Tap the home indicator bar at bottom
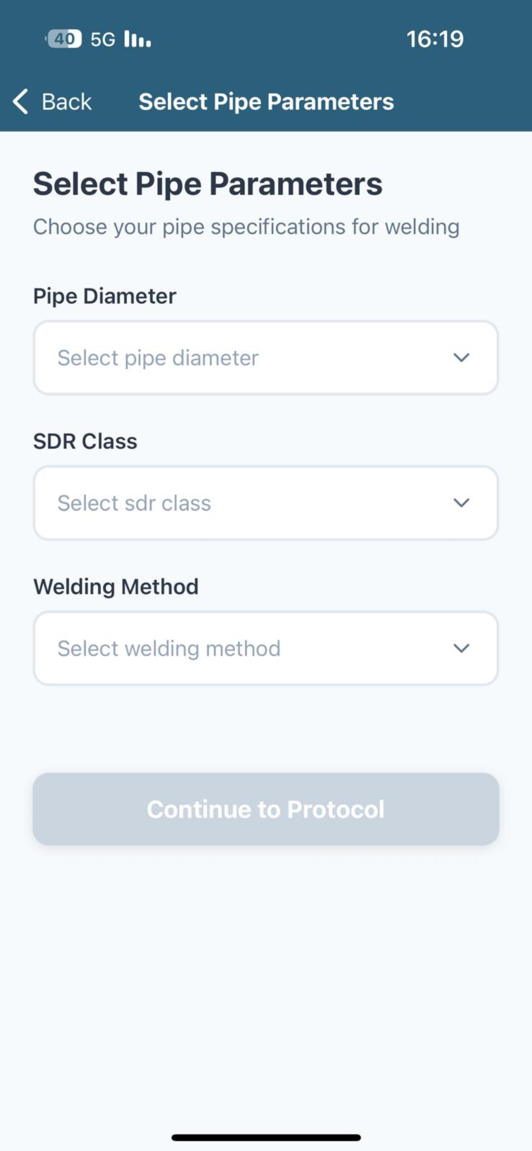The width and height of the screenshot is (532, 1151). coord(266,1137)
